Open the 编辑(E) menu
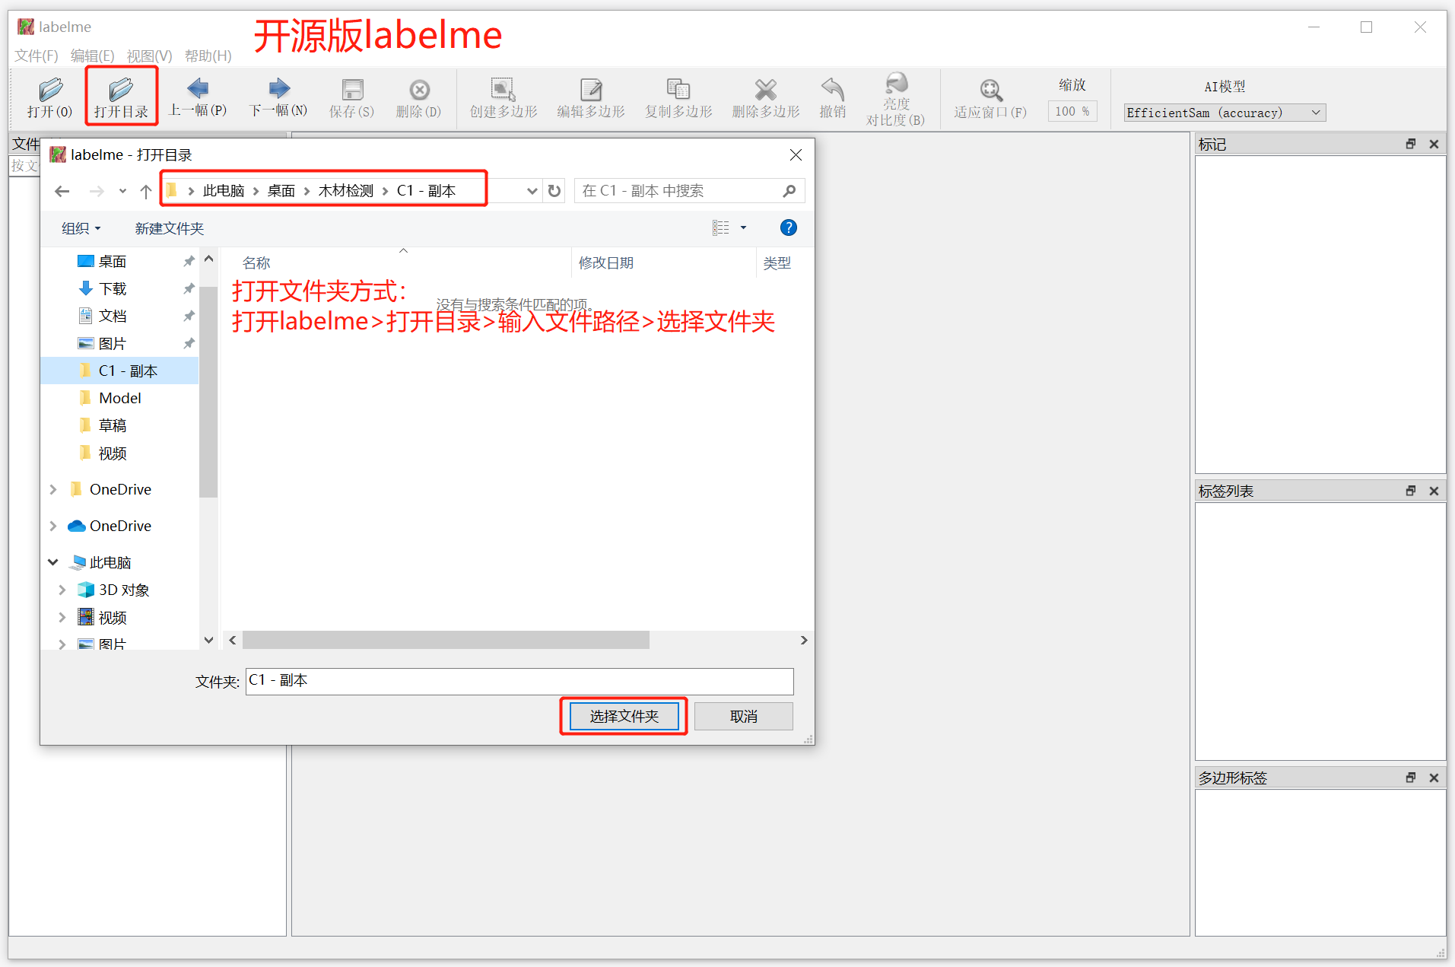Image resolution: width=1455 pixels, height=967 pixels. click(92, 56)
